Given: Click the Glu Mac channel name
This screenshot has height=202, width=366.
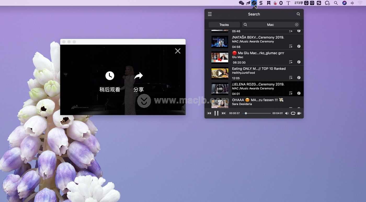Looking at the screenshot, I should coord(238,57).
